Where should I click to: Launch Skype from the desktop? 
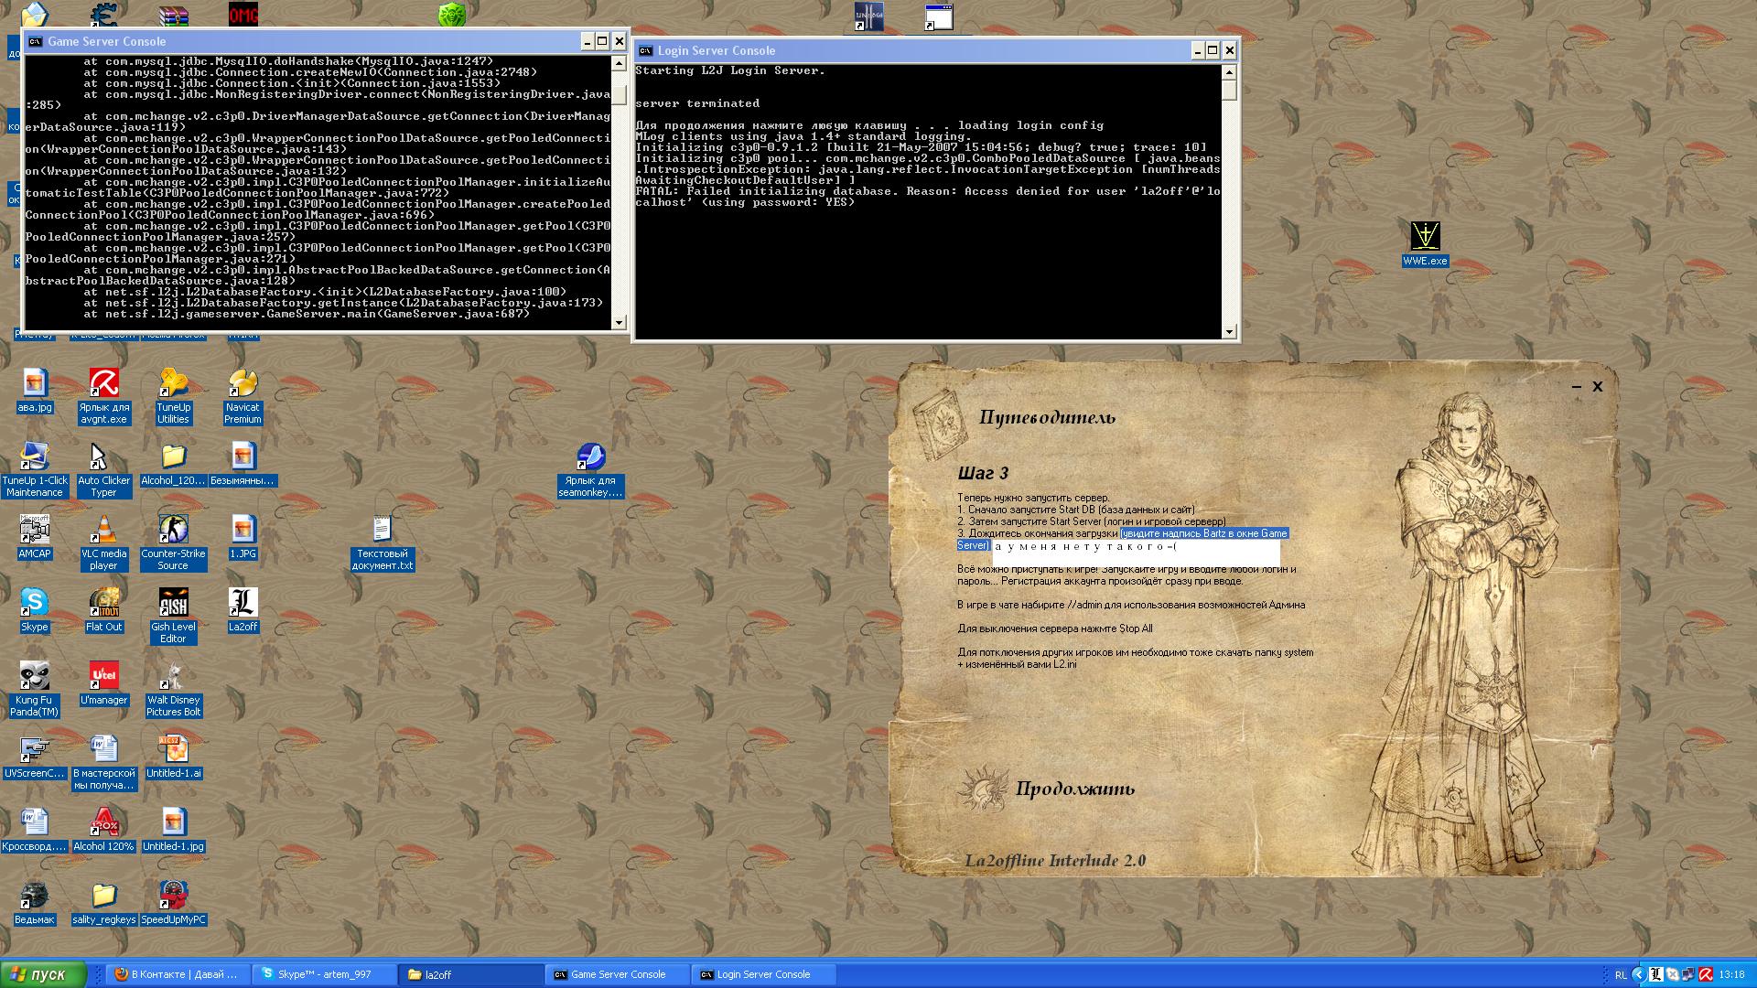[x=34, y=604]
